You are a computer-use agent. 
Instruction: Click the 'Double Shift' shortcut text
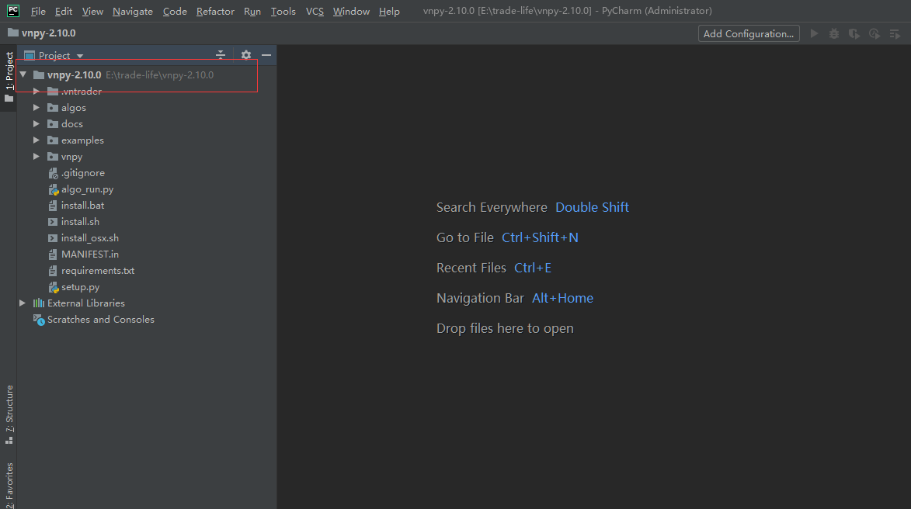[592, 207]
